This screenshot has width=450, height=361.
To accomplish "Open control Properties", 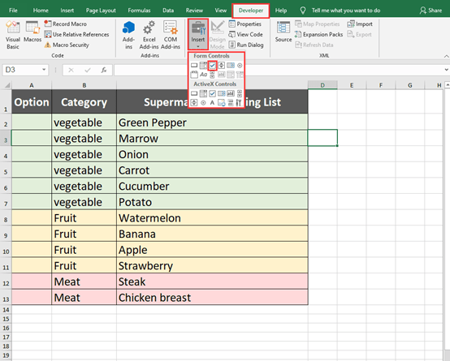I will [x=245, y=24].
